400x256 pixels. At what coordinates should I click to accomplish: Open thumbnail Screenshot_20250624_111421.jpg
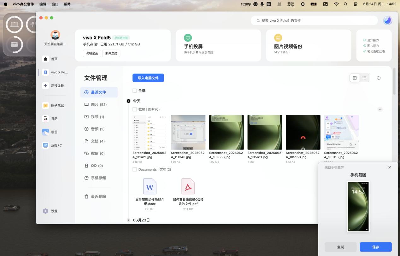150,132
